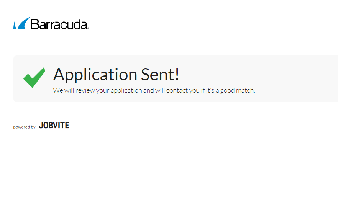The width and height of the screenshot is (338, 204).
Task: Click the letter "B" in Barracuda wordmark
Action: 34,24
